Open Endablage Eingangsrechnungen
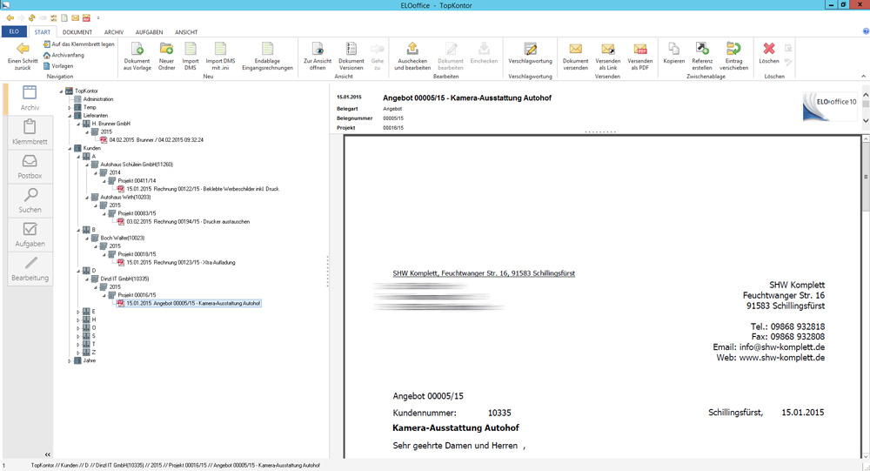Image resolution: width=870 pixels, height=471 pixels. click(x=267, y=56)
